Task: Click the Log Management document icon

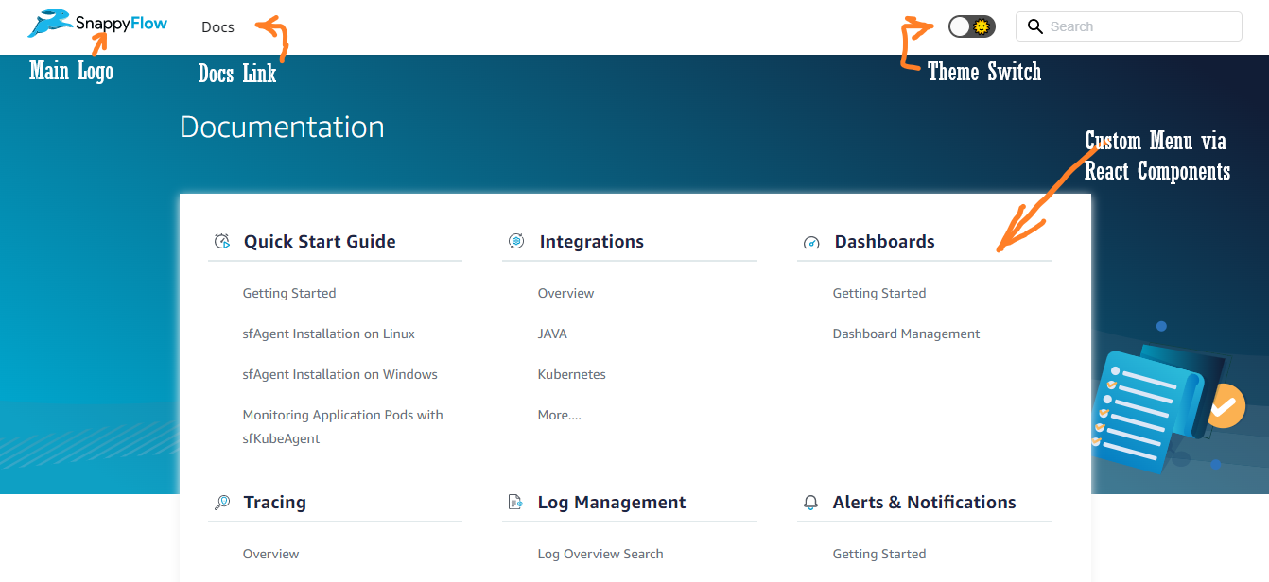Action: [515, 503]
